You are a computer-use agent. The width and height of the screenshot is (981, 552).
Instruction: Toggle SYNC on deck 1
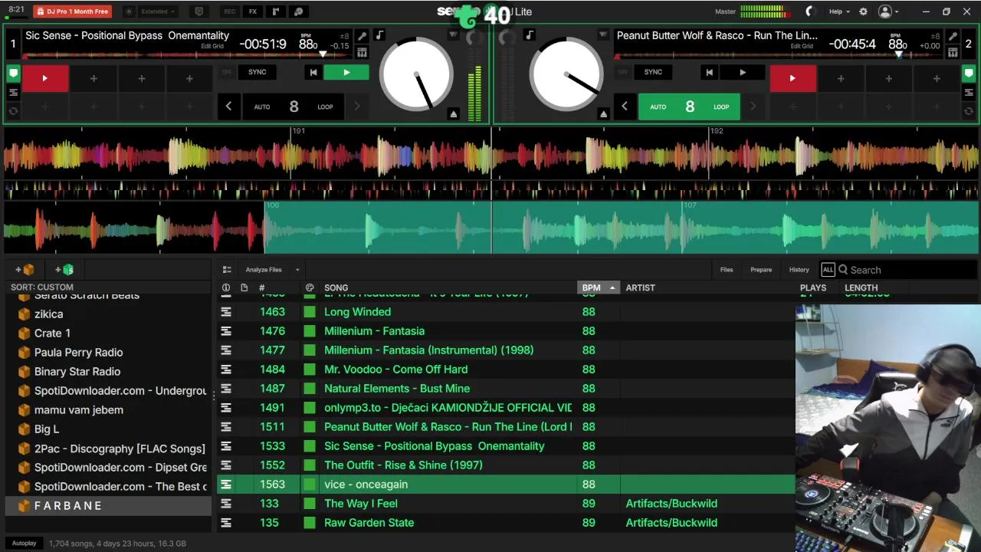point(258,72)
